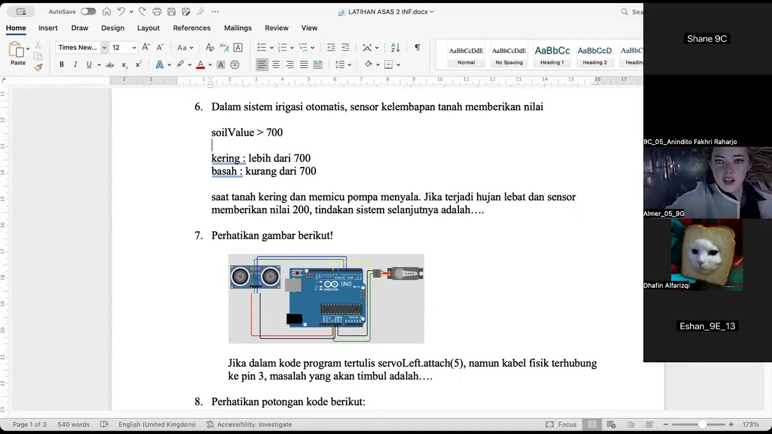Expand document title dropdown LATIHAN ASAS 2 INF.docx
Image resolution: width=772 pixels, height=434 pixels.
click(432, 11)
